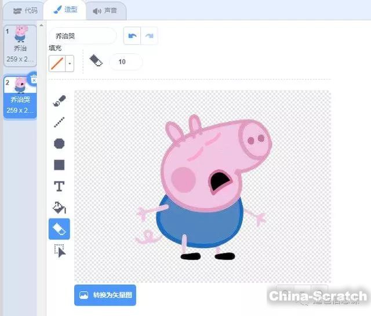
Task: Click the eraser size field showing 10
Action: click(x=125, y=61)
